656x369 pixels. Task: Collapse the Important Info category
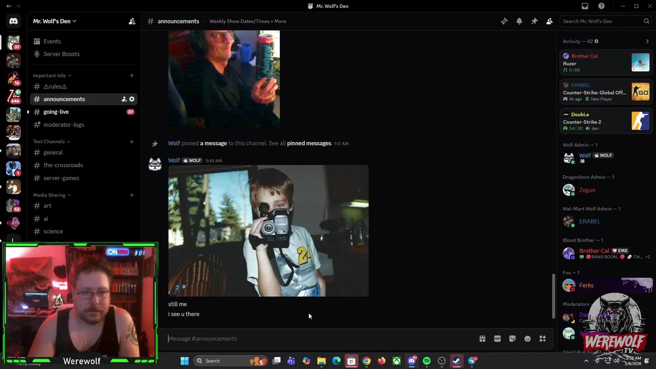[x=52, y=75]
